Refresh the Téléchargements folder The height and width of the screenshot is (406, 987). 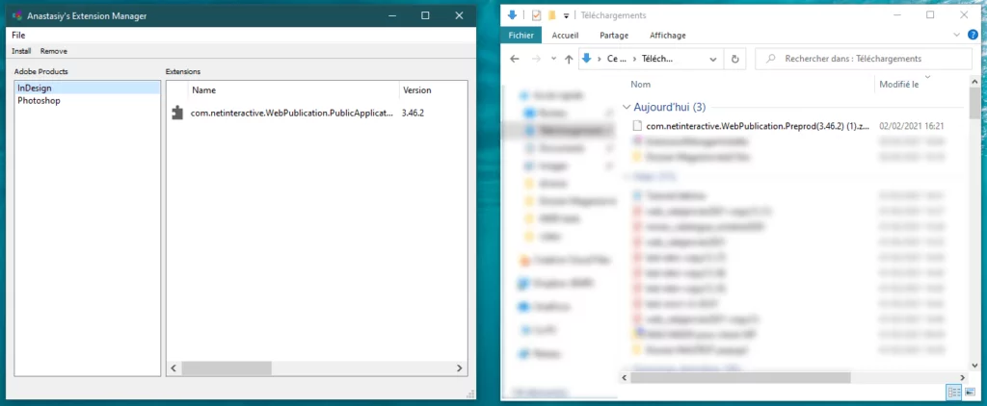pyautogui.click(x=734, y=59)
